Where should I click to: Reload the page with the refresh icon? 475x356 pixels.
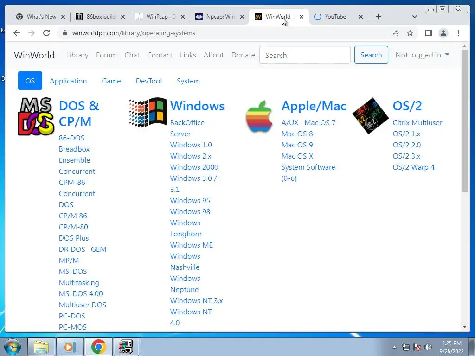[x=46, y=33]
